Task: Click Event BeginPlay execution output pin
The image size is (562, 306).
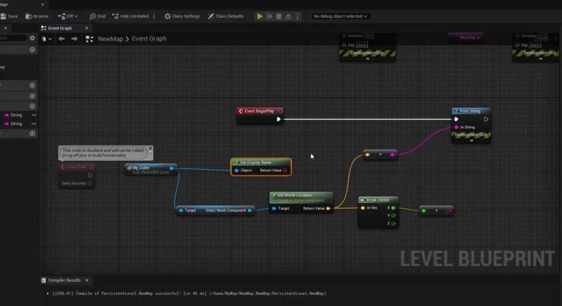Action: tap(278, 119)
